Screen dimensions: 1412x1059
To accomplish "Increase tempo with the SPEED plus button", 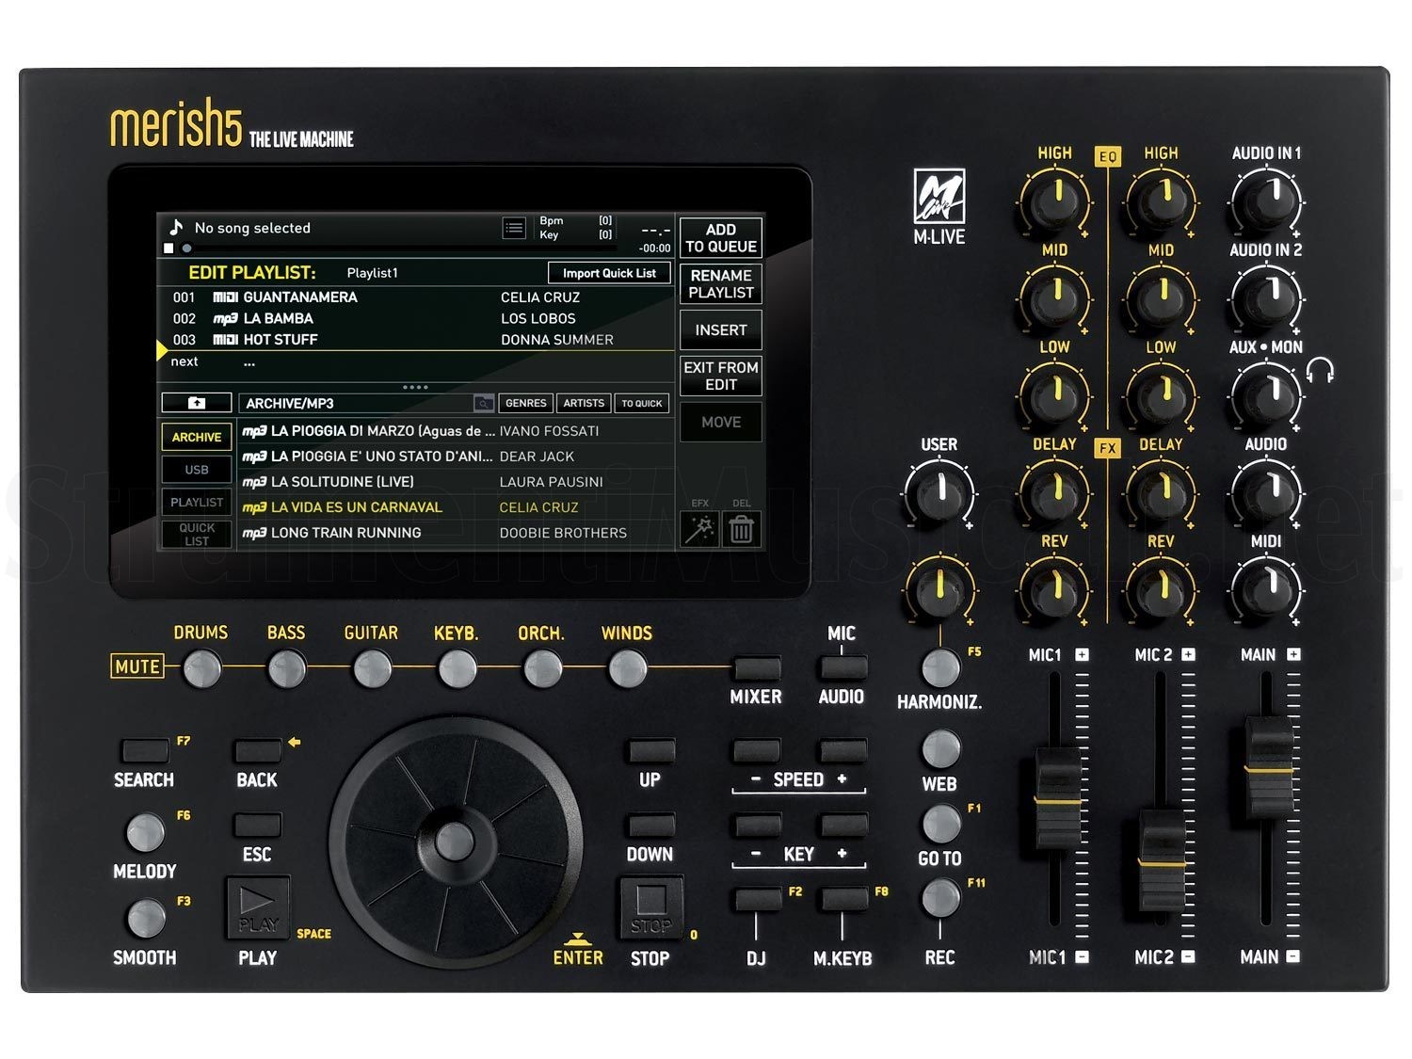I will coord(842,750).
